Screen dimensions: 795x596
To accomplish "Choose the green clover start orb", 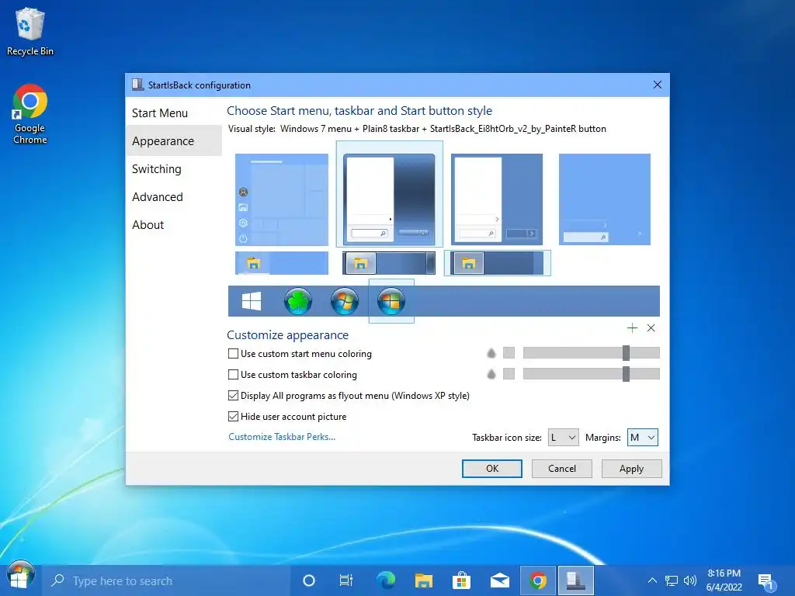I will [297, 301].
